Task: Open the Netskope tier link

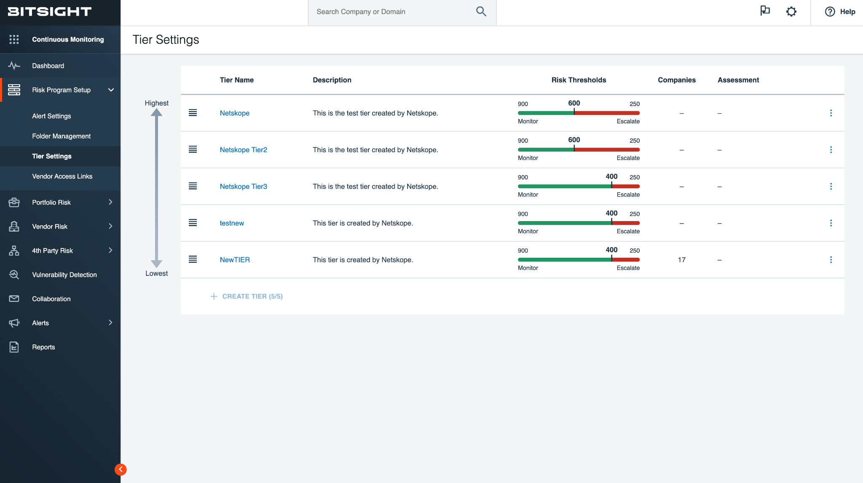Action: pos(234,113)
